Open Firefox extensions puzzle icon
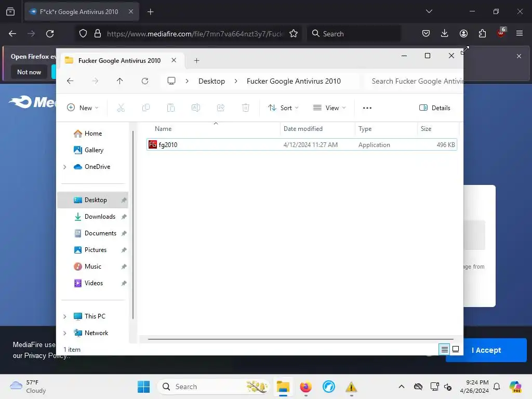Screen dimensions: 532x399 pos(482,33)
